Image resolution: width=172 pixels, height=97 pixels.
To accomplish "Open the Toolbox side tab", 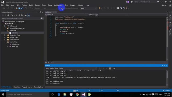I will 170,25.
